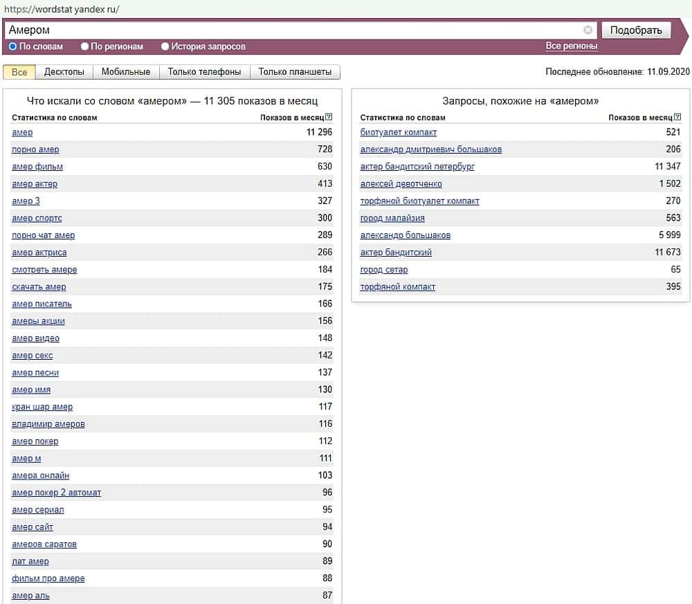Follow the "владимир амеров" keyword link

coord(48,424)
